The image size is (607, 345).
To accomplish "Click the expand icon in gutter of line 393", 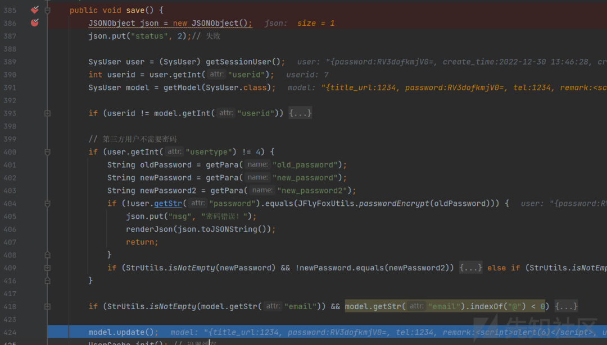I will click(x=47, y=113).
